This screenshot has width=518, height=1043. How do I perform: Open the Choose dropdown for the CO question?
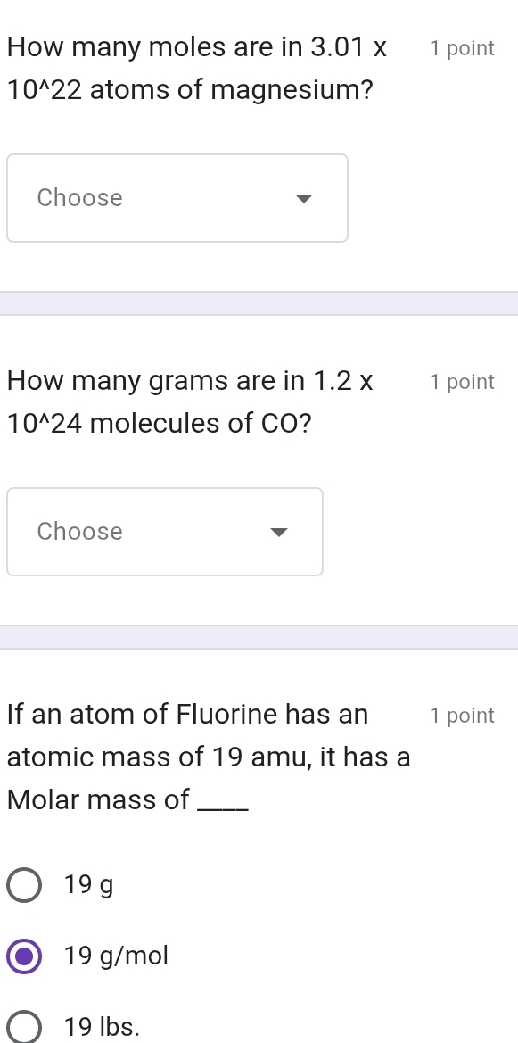pyautogui.click(x=165, y=532)
